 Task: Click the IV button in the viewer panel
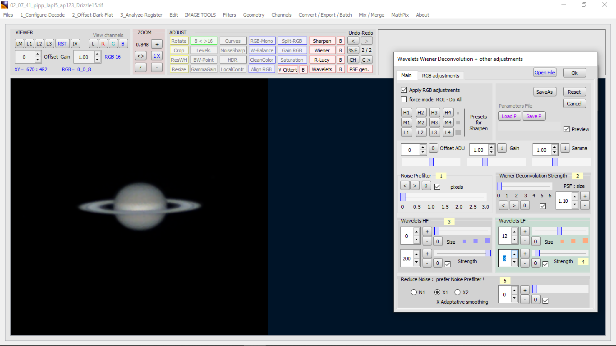75,44
